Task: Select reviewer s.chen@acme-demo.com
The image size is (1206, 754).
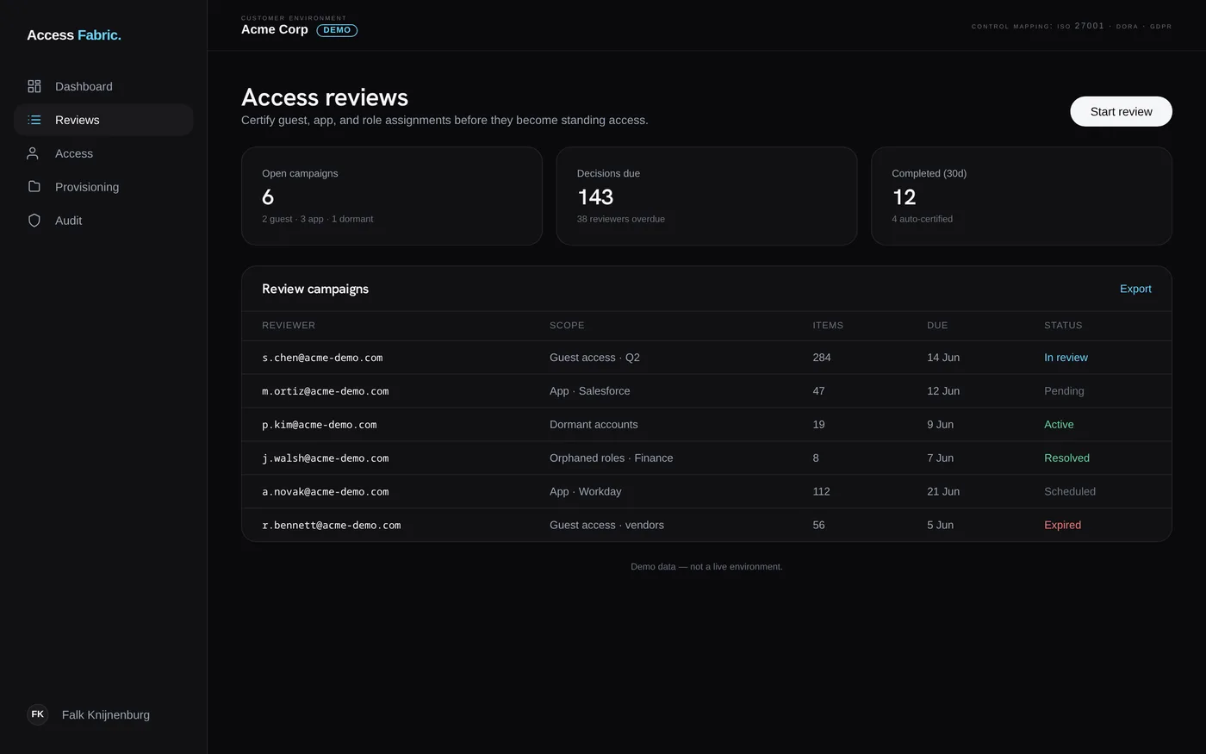Action: [322, 358]
